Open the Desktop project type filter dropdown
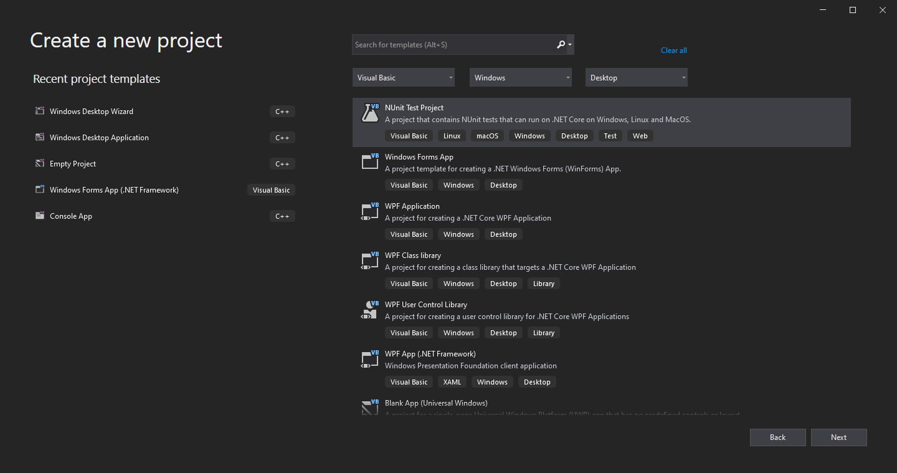The height and width of the screenshot is (473, 897). pos(637,78)
